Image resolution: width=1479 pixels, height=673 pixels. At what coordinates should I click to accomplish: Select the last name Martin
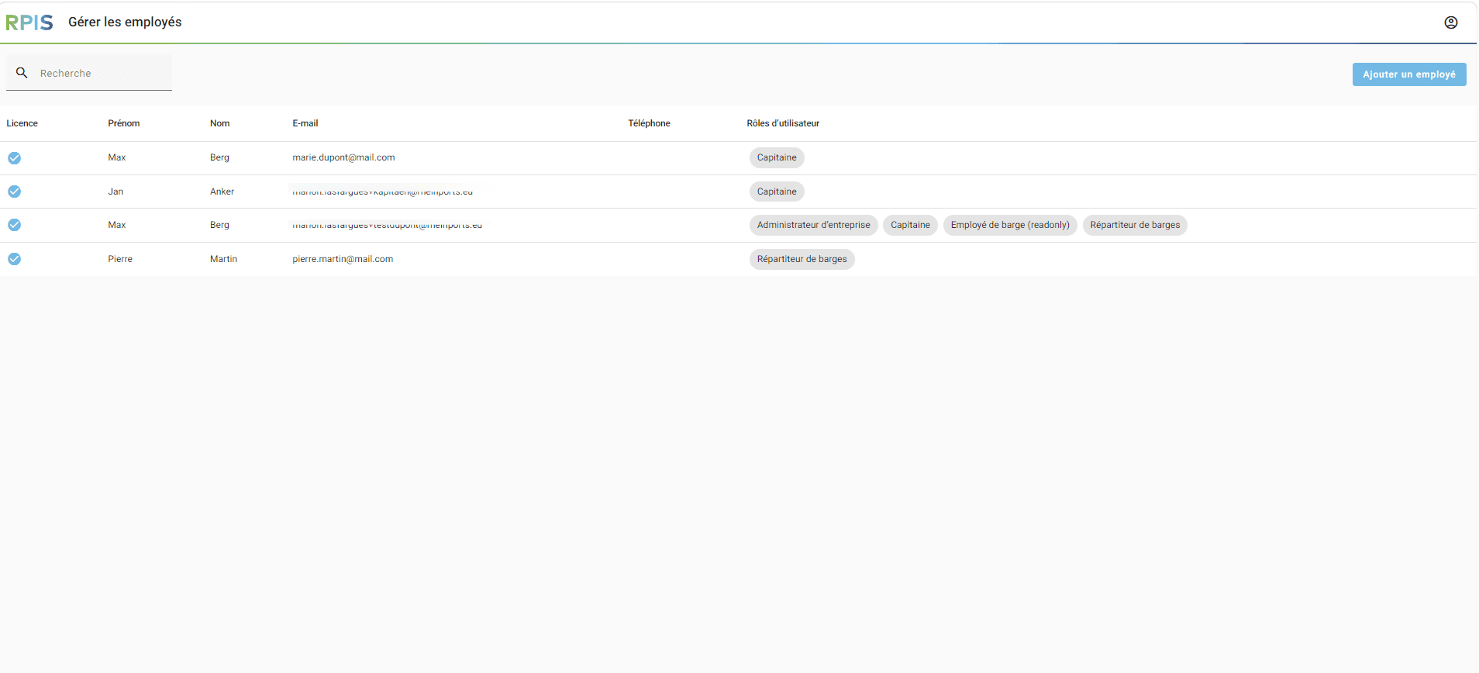click(223, 259)
